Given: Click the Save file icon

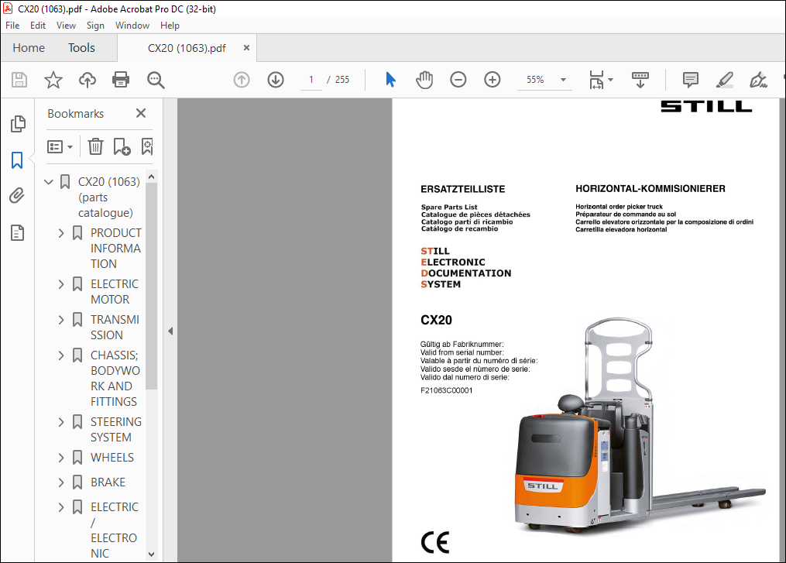Looking at the screenshot, I should pos(19,80).
